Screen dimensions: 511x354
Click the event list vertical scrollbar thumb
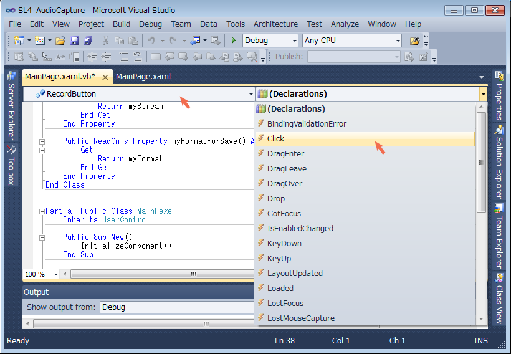pos(481,162)
